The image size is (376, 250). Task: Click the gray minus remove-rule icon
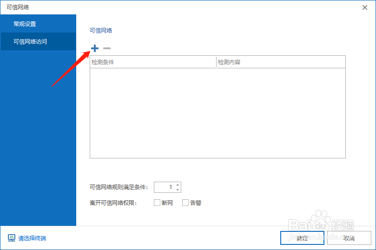(107, 48)
